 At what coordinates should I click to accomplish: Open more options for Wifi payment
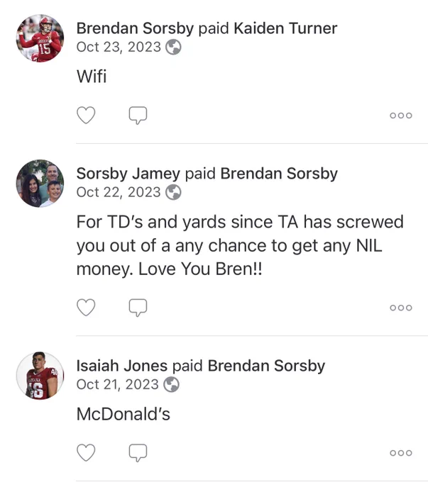(x=400, y=116)
